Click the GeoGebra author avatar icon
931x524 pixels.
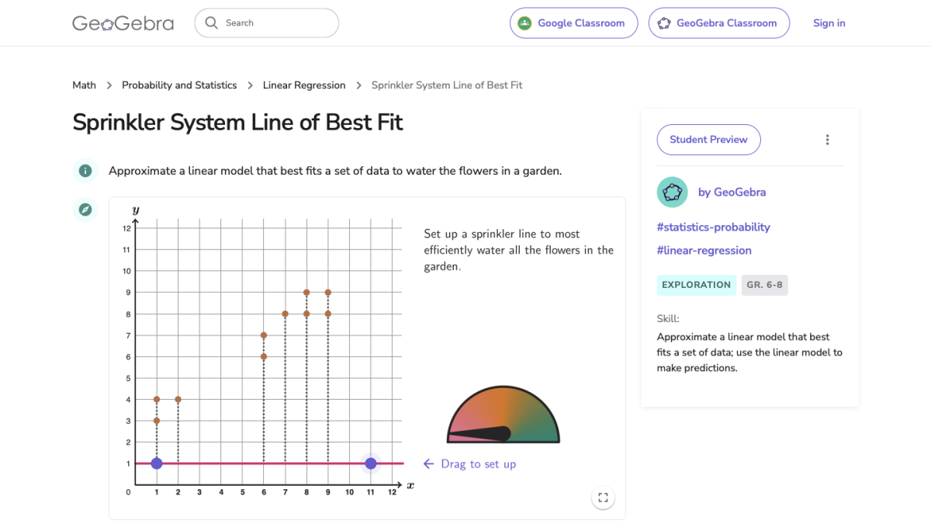tap(672, 192)
